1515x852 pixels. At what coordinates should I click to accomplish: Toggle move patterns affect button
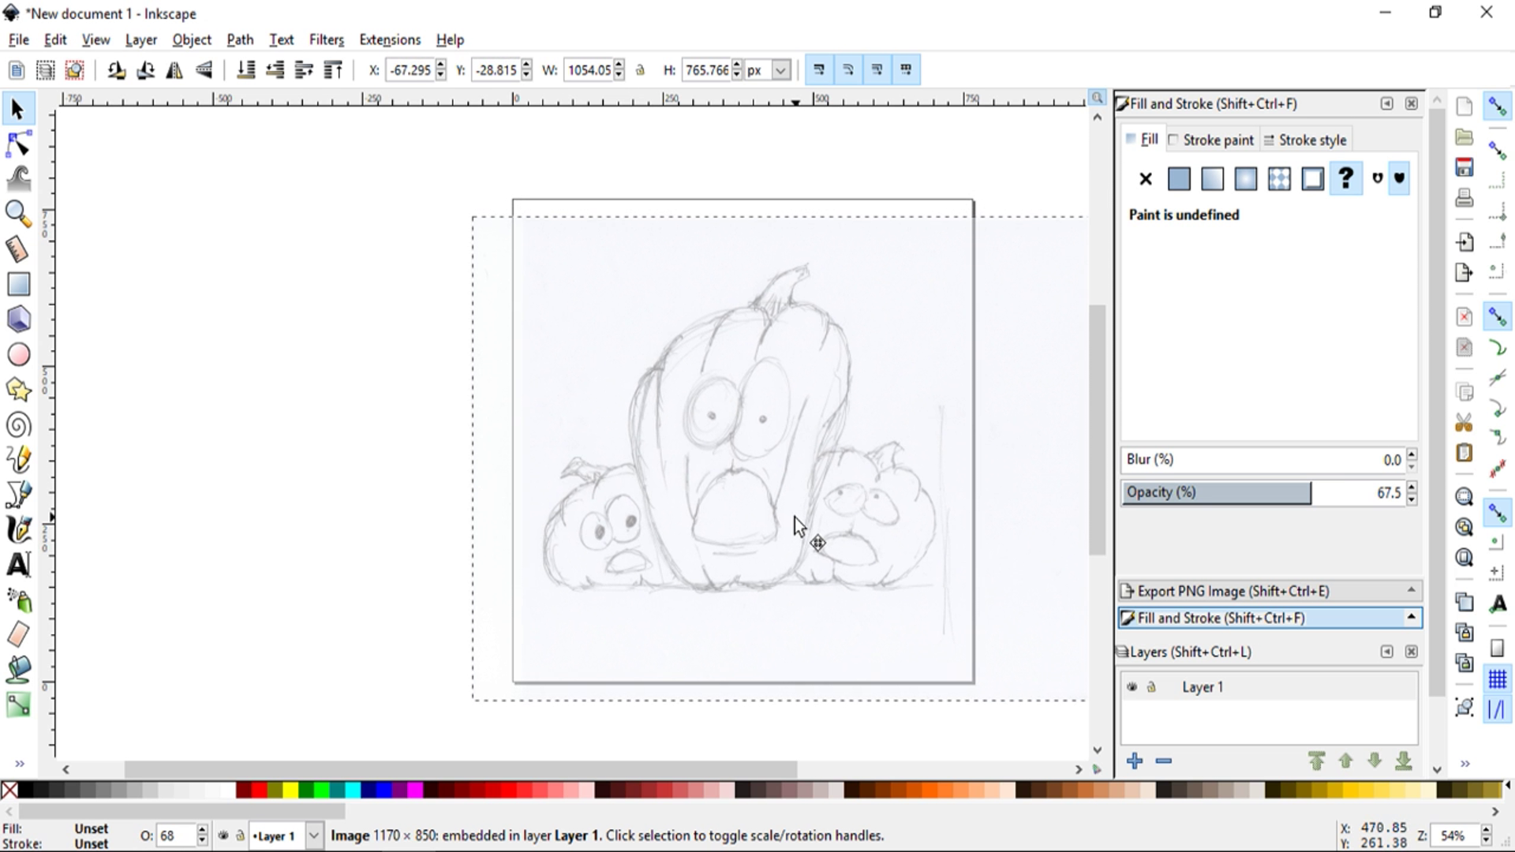click(x=906, y=70)
